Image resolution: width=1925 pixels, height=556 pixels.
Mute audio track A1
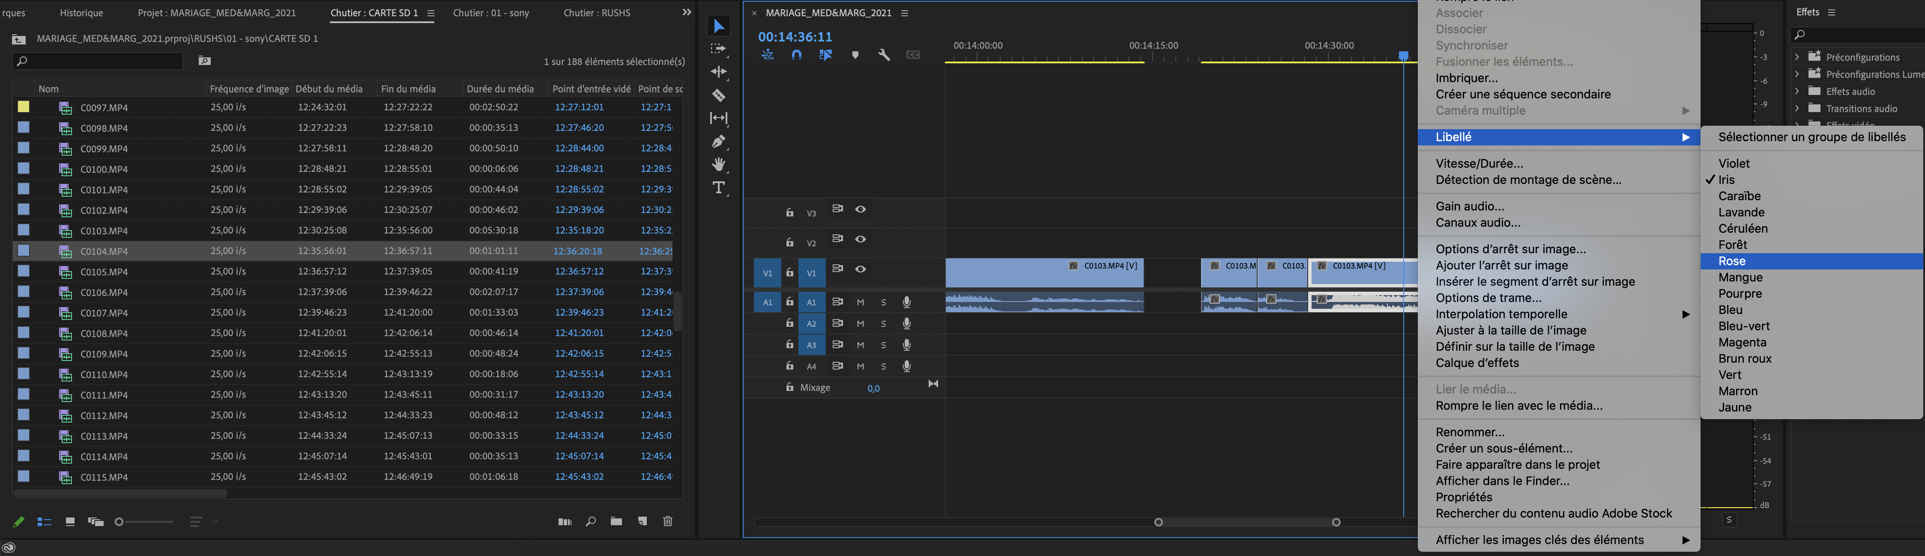(x=860, y=302)
